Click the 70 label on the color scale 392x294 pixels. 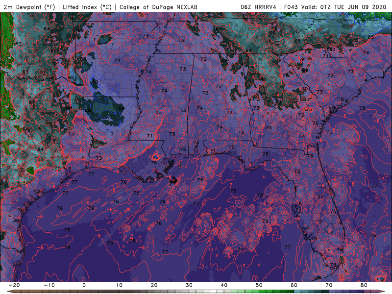click(329, 285)
